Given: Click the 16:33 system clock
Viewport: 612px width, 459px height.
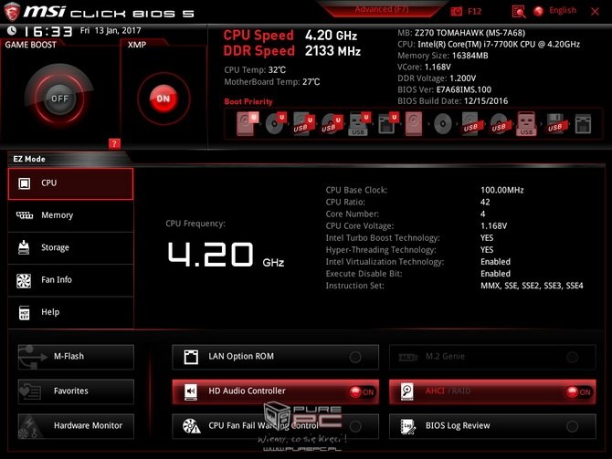Looking at the screenshot, I should pyautogui.click(x=48, y=31).
